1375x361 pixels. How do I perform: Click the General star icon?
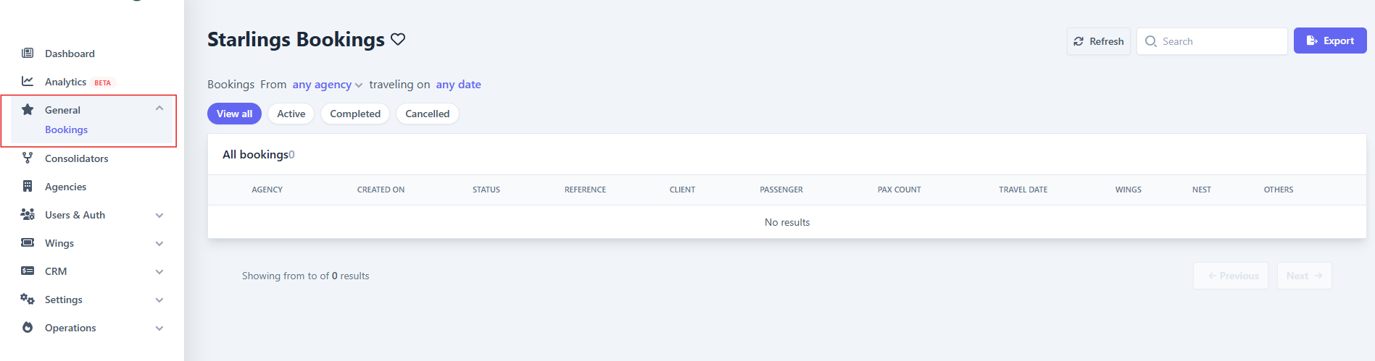28,110
